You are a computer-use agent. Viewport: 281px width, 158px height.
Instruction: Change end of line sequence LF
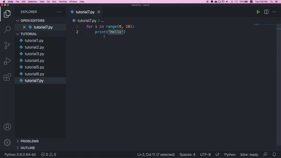coord(217,154)
